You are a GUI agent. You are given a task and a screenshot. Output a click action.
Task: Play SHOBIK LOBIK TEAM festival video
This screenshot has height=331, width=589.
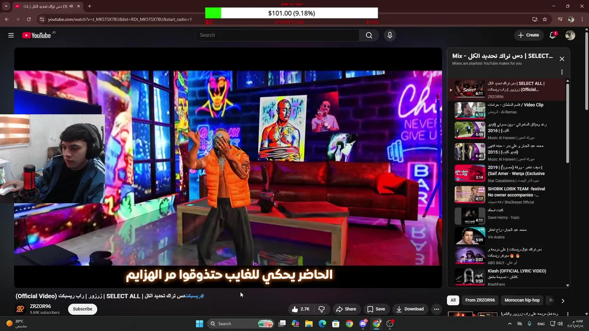(506, 194)
